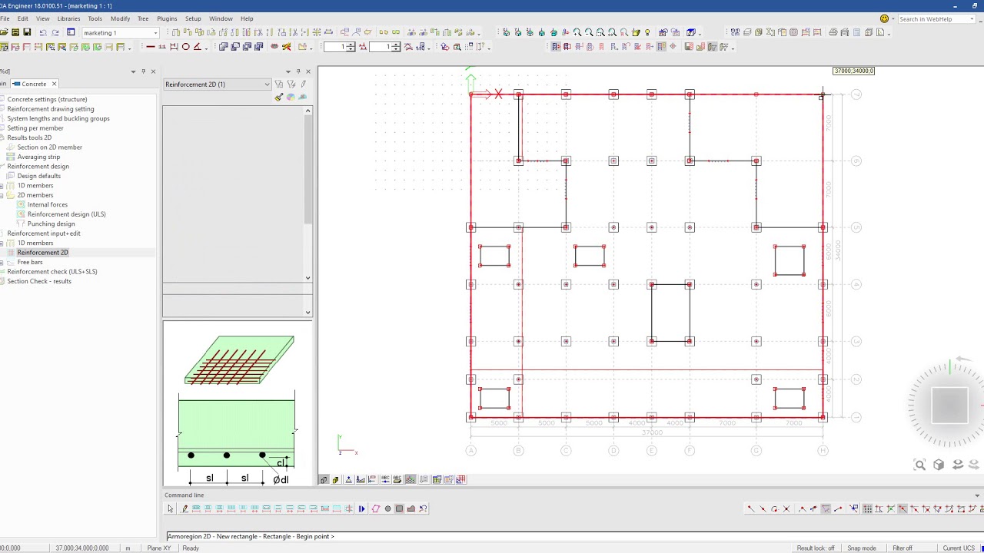Viewport: 984px width, 553px height.
Task: Click the paintbrush icon above properties panel
Action: point(279,98)
